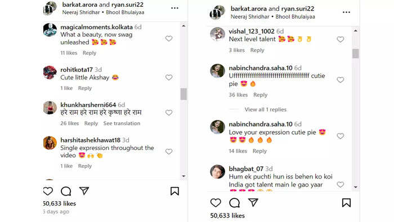Image resolution: width=394 pixels, height=222 pixels.
Task: Like the post in the left panel
Action: (x=48, y=192)
